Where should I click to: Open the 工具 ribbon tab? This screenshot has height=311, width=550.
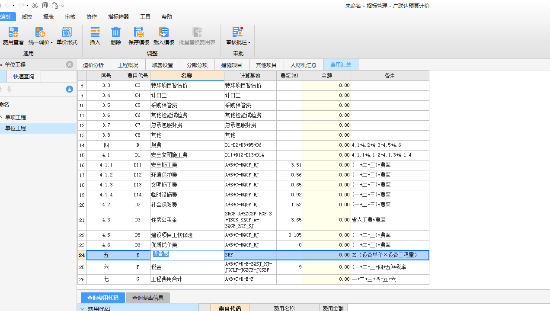(x=145, y=16)
